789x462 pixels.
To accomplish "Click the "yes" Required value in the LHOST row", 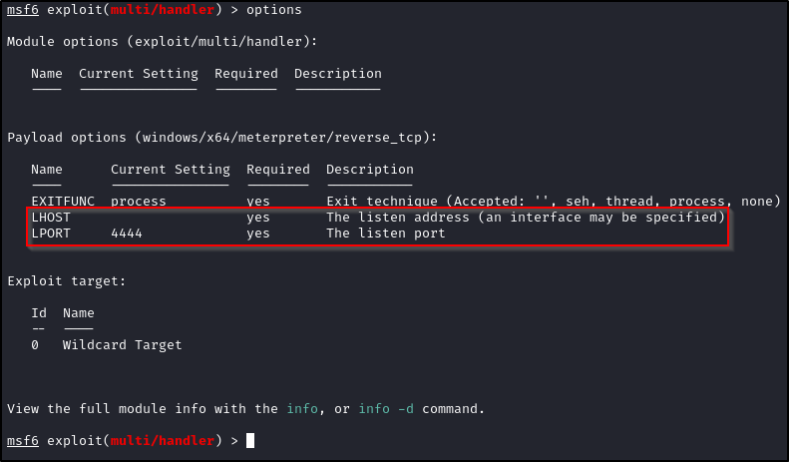I will point(258,218).
